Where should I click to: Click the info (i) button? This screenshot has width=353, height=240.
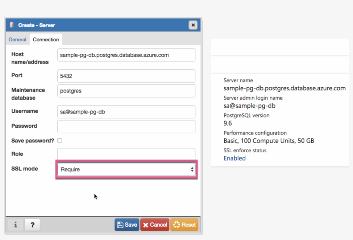15,225
